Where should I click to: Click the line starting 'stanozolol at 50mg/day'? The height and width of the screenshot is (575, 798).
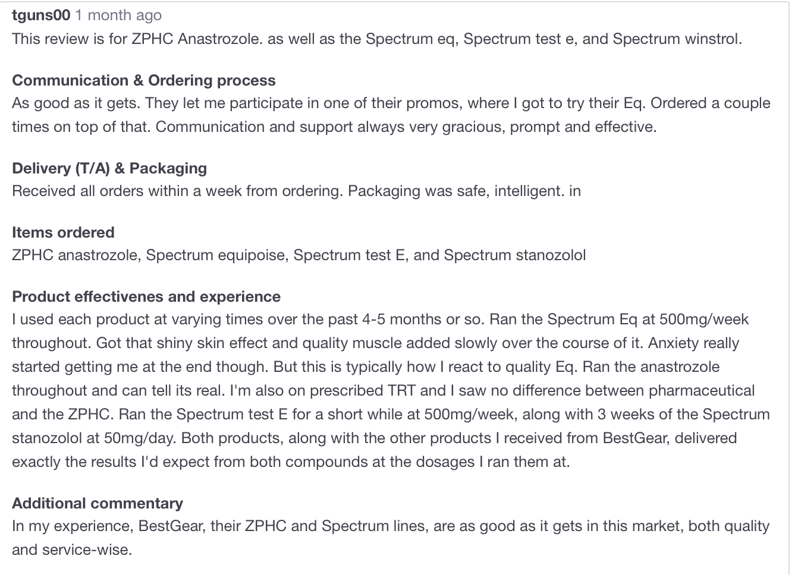point(375,438)
